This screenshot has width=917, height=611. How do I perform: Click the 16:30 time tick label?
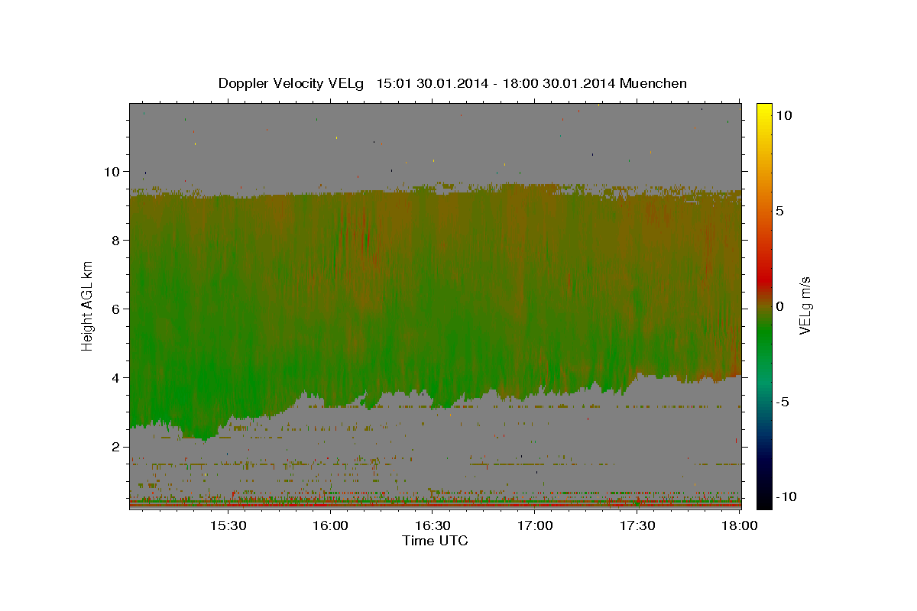click(x=433, y=525)
